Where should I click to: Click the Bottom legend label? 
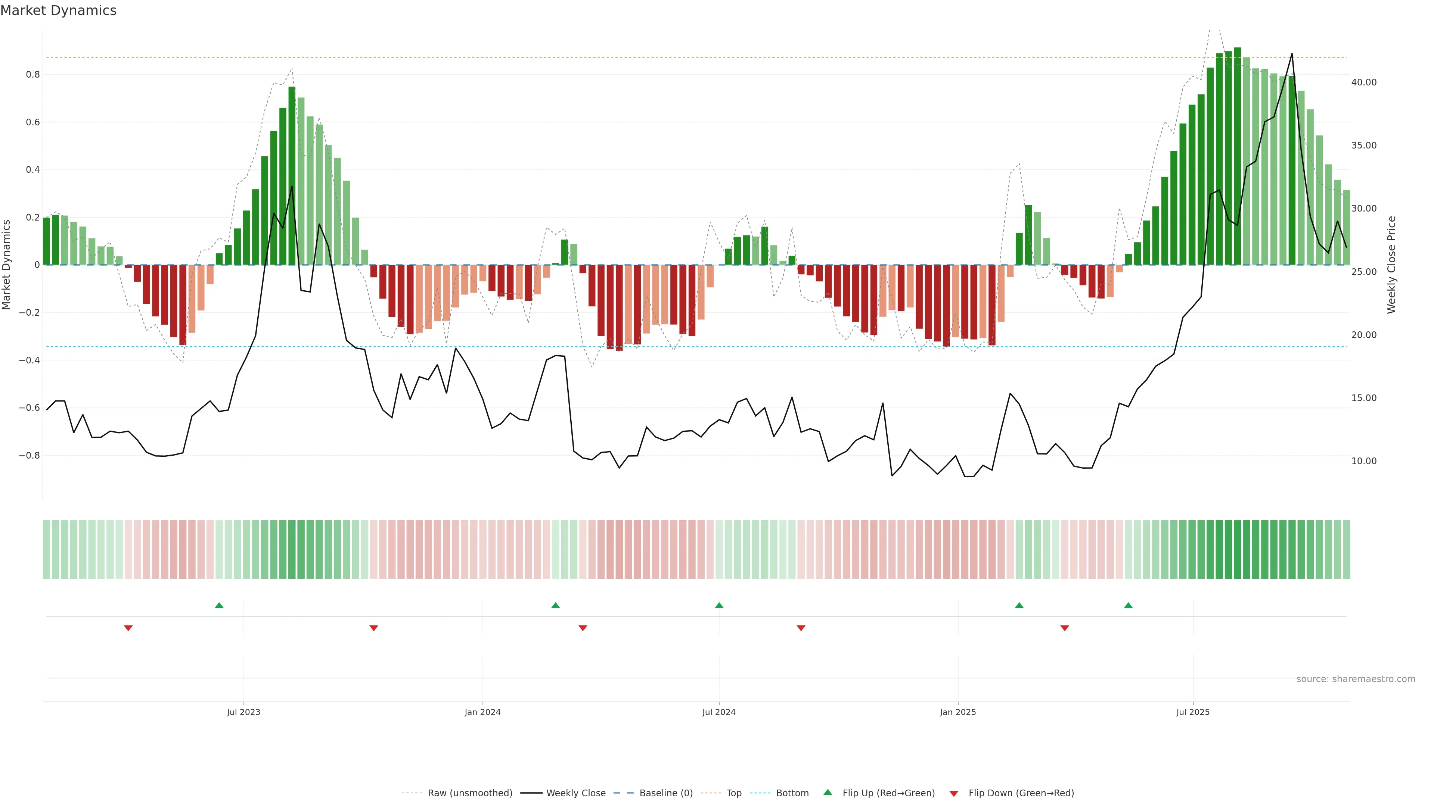point(792,793)
